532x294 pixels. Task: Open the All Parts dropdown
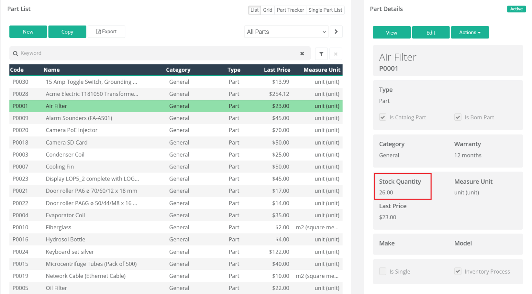pyautogui.click(x=286, y=31)
